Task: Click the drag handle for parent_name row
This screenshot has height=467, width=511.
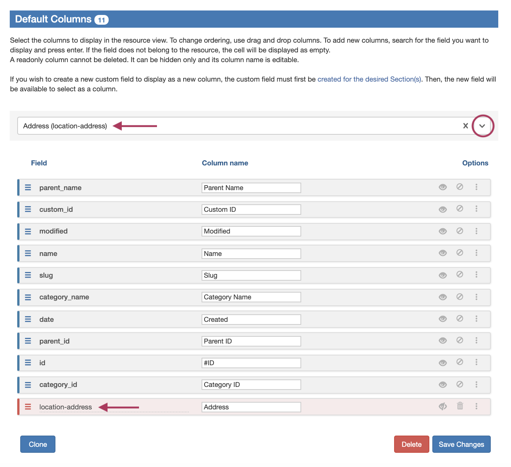Action: click(28, 187)
